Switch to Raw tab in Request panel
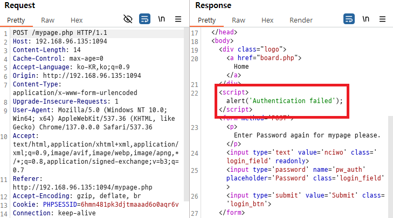Viewport: 393px width, 218px height. pos(47,20)
